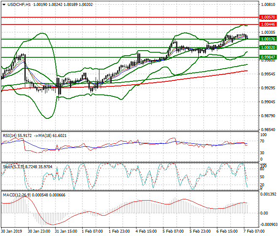This screenshot has width=278, height=236.
Task: Click the 31 Jan 15:00 time axis label
Action: (x=66, y=231)
